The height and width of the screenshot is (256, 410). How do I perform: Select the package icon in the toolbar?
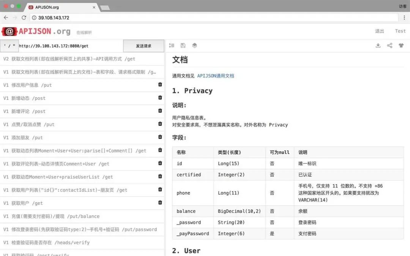(194, 45)
